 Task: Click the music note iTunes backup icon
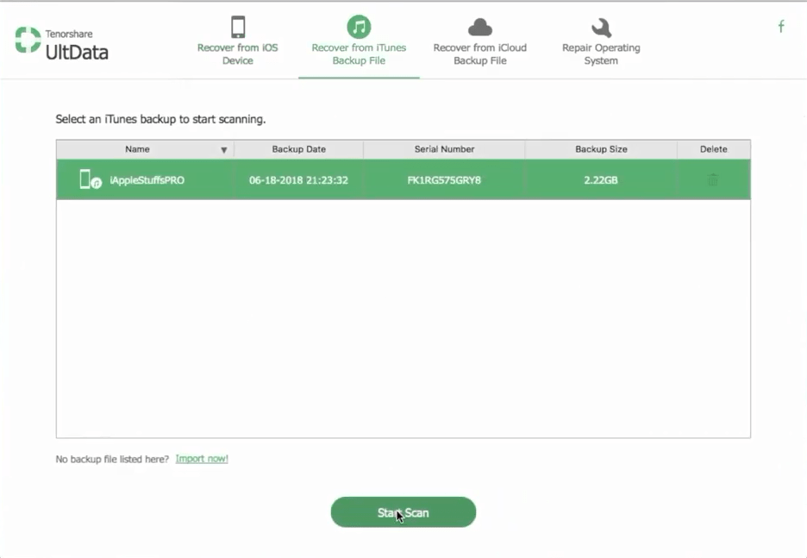[359, 26]
